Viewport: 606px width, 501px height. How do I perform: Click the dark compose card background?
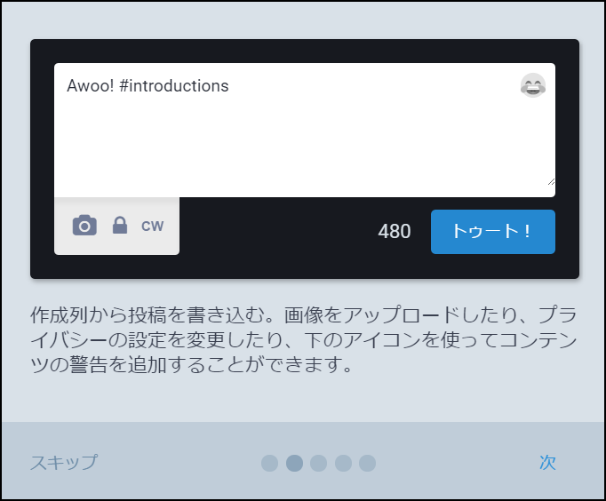pos(305,266)
